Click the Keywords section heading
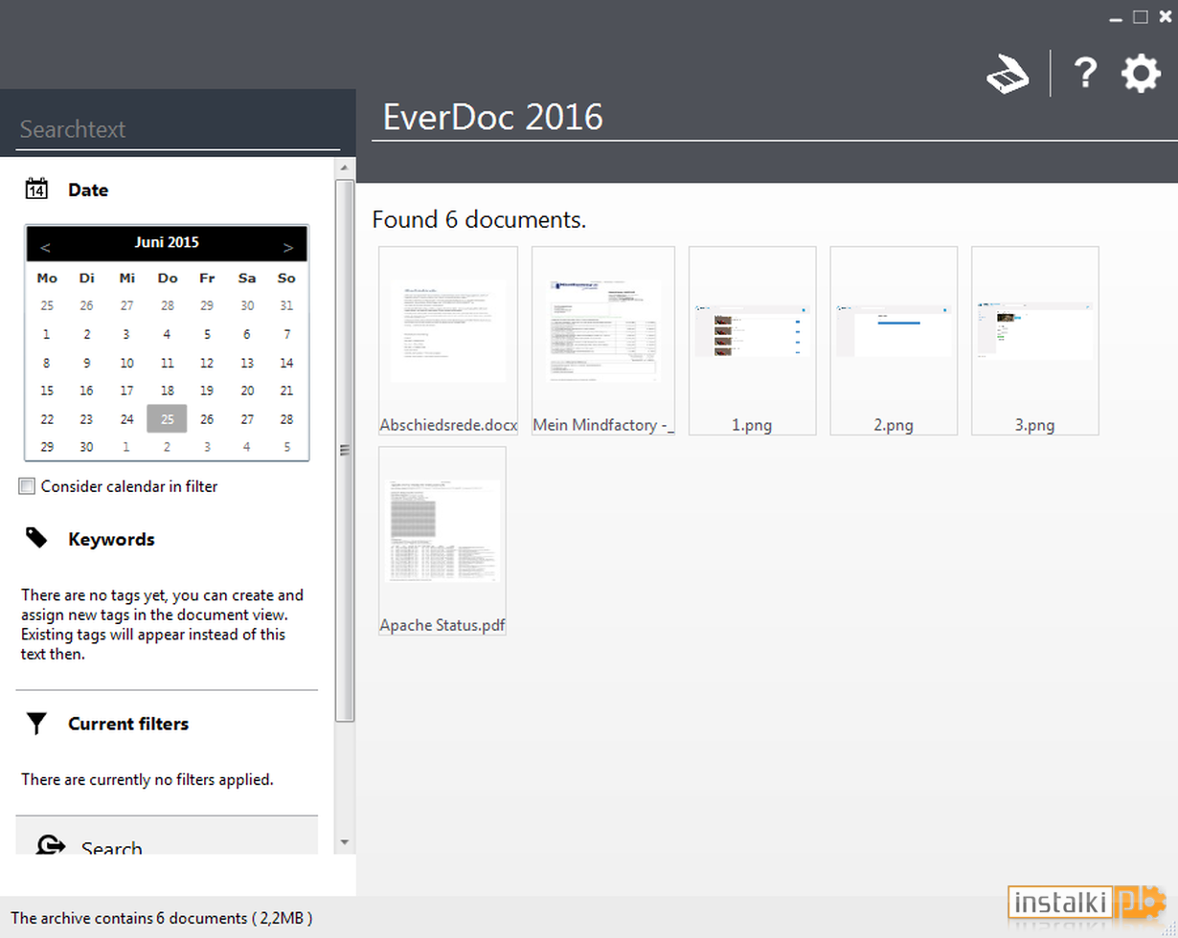The width and height of the screenshot is (1178, 938). pos(111,539)
